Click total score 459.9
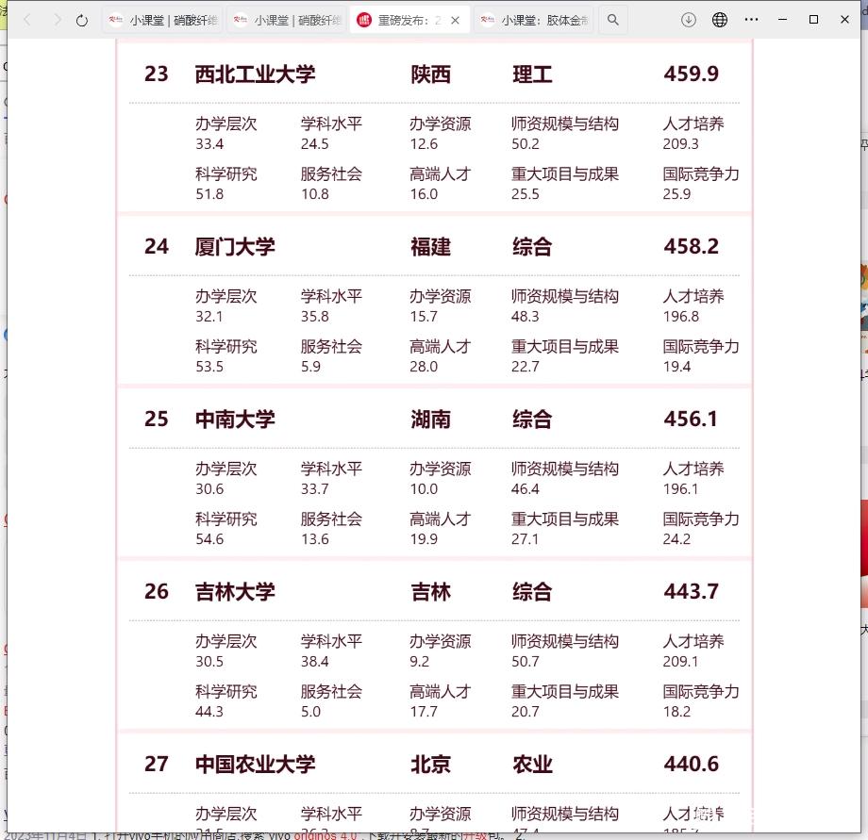This screenshot has width=868, height=840. pos(692,74)
